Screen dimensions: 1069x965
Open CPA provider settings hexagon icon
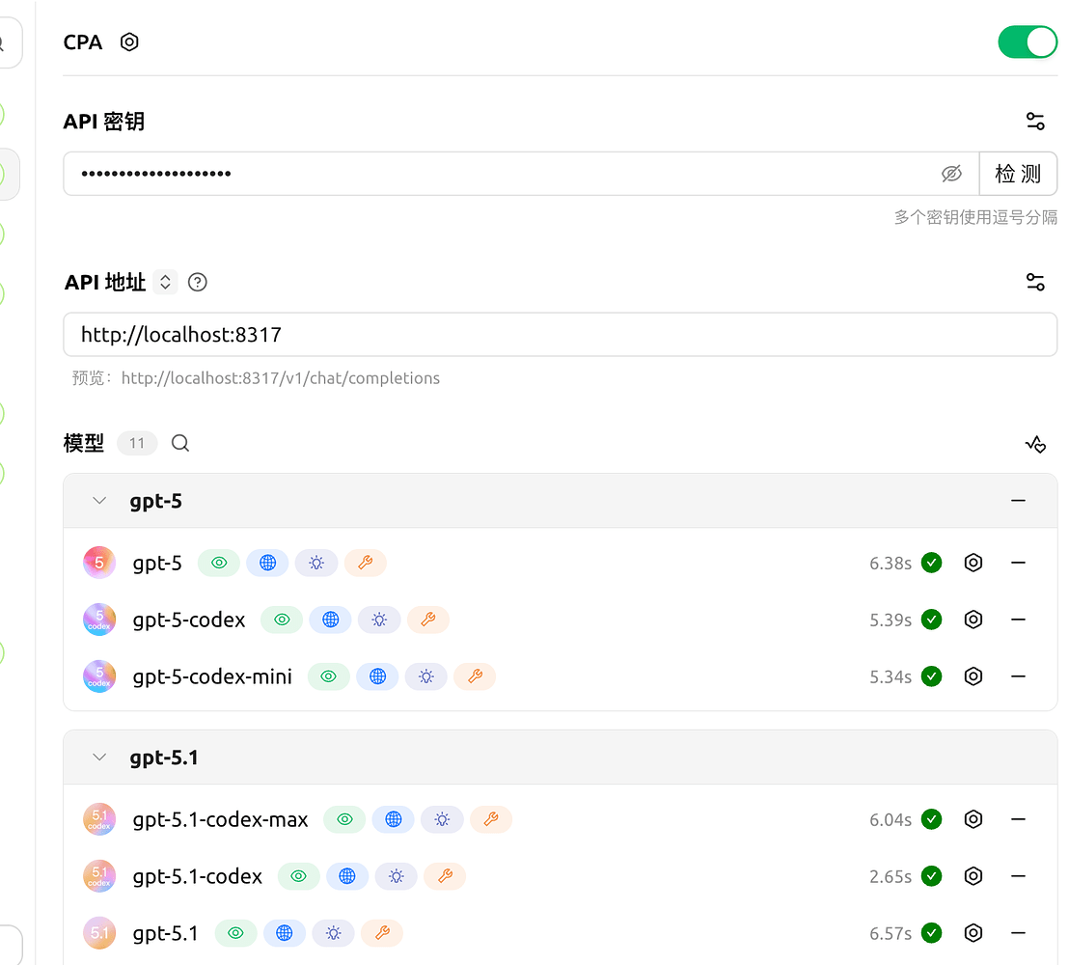(x=129, y=42)
